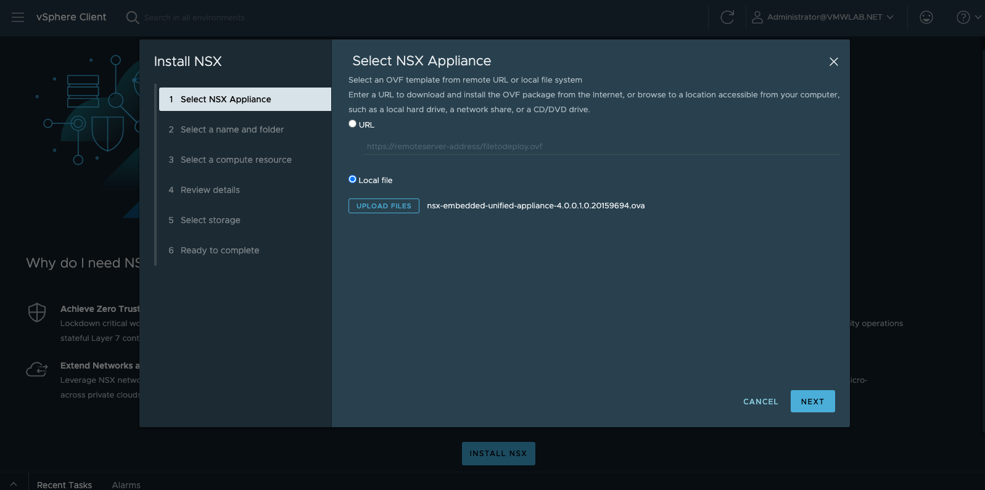
Task: Click the user account avatar icon
Action: point(757,17)
